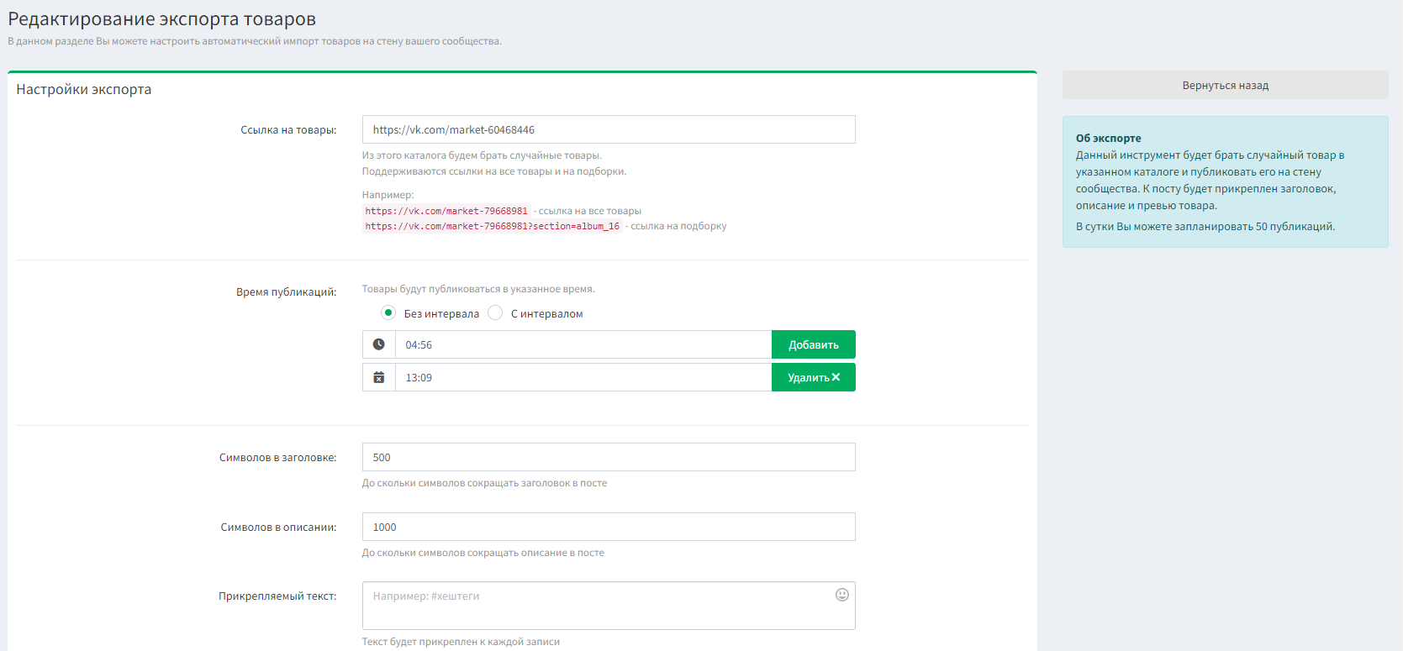
Task: Click the 'Ссылка на товары:' label
Action: [288, 130]
